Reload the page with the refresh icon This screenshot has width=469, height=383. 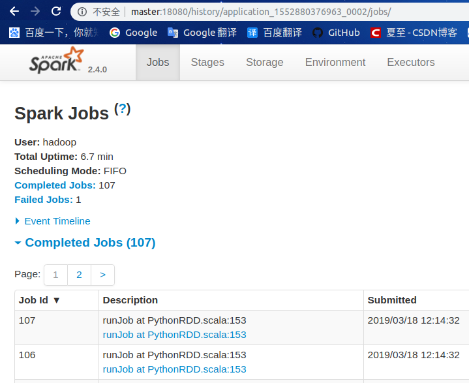[x=56, y=11]
